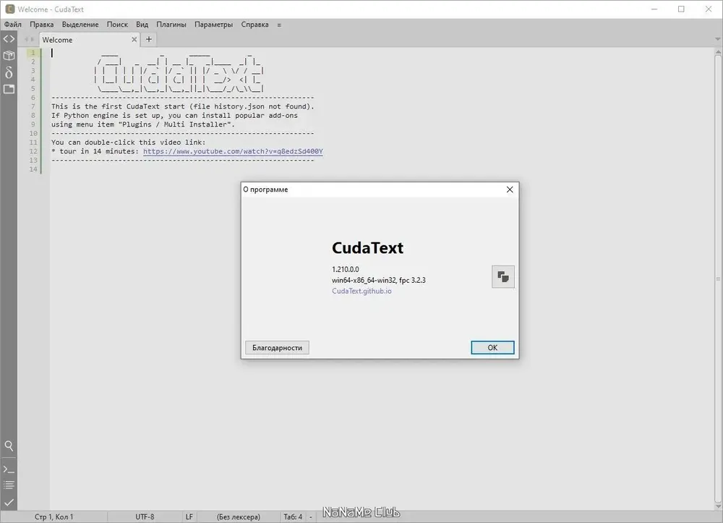Change tab size via Таб: 4 field

point(293,517)
